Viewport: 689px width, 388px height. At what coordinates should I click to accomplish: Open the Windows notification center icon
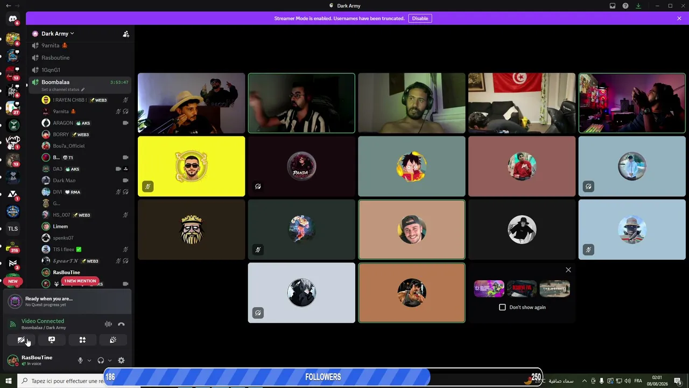(x=678, y=381)
